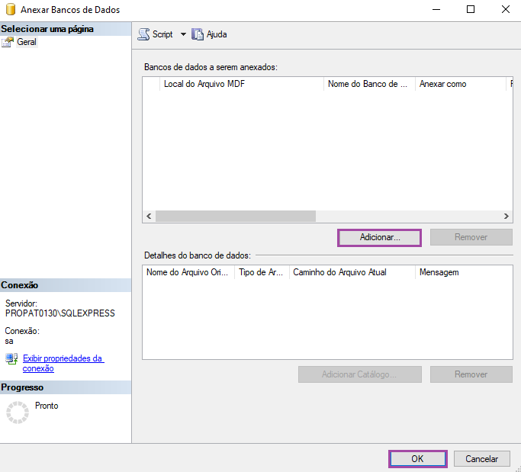521x472 pixels.
Task: Click the OK button
Action: pos(418,459)
